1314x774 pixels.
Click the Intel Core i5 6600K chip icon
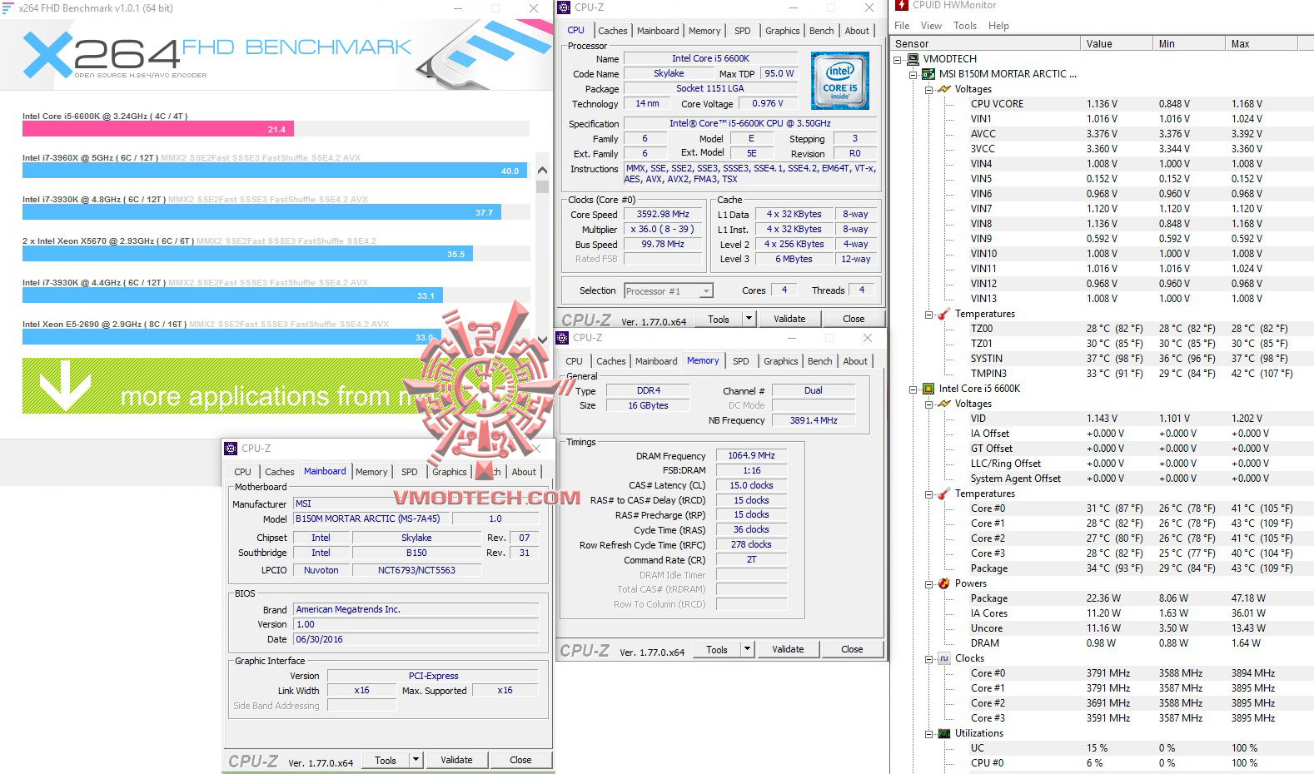click(928, 389)
